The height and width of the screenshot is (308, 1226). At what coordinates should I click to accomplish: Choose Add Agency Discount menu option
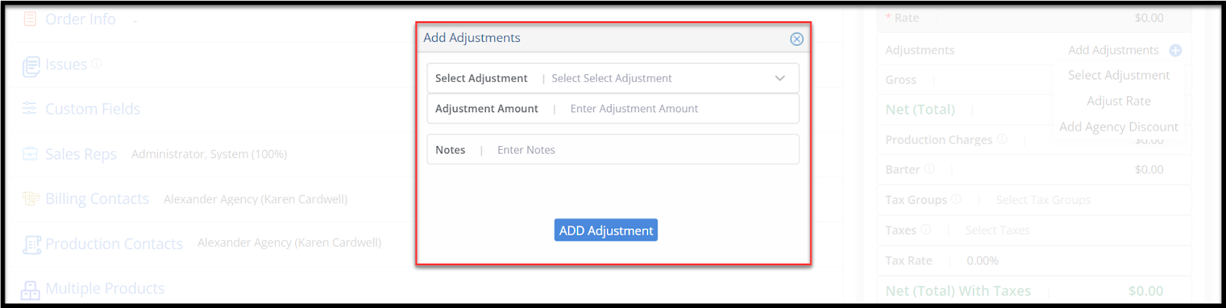pyautogui.click(x=1118, y=127)
